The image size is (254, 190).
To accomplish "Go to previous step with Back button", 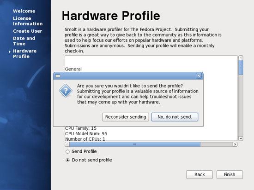I will coord(200,174).
